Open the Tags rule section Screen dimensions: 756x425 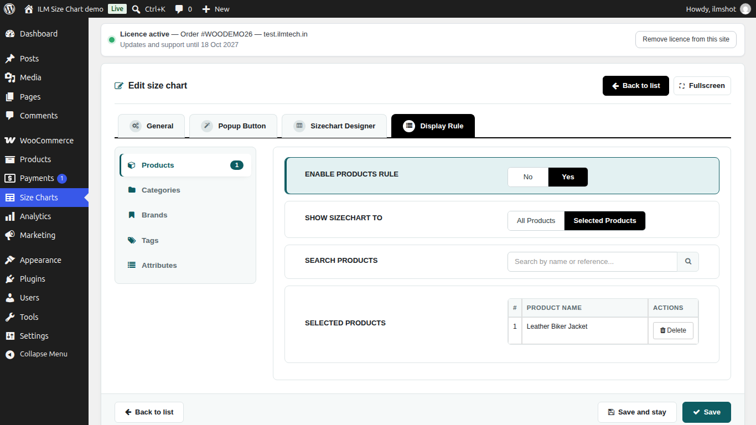click(x=185, y=241)
